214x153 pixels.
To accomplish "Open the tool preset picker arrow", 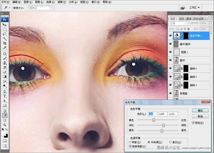I will coord(10,8).
